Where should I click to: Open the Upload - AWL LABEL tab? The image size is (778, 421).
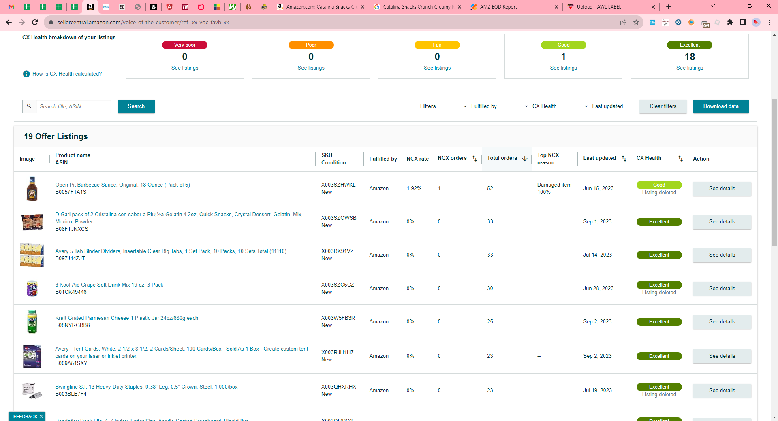[611, 7]
